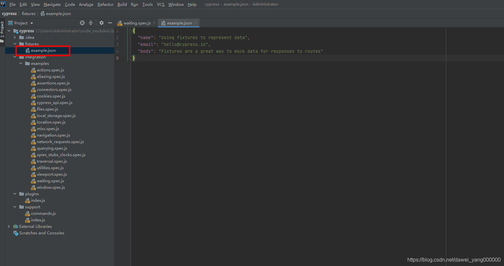Click the cookies.spec.js file icon
The height and width of the screenshot is (266, 504).
click(33, 96)
